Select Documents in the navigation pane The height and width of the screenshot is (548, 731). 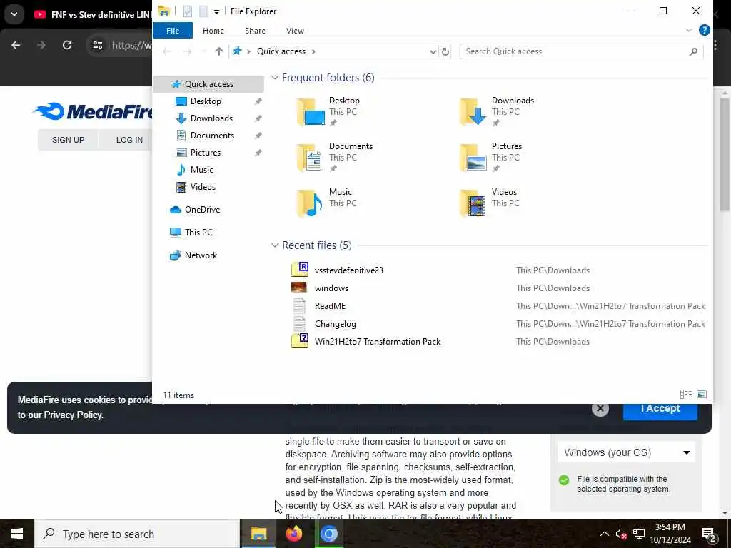coord(212,136)
